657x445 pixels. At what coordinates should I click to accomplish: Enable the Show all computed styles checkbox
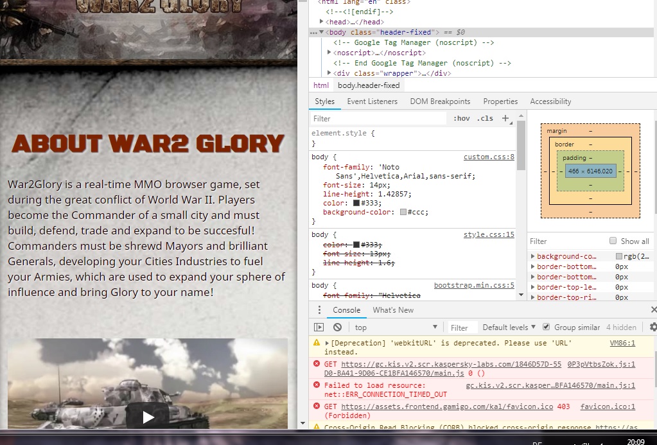pyautogui.click(x=613, y=241)
